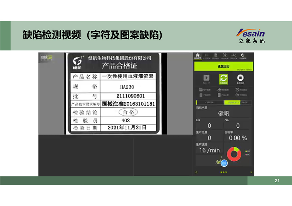
Task: Open the crossed wrench tools tab
Action: tap(225, 56)
